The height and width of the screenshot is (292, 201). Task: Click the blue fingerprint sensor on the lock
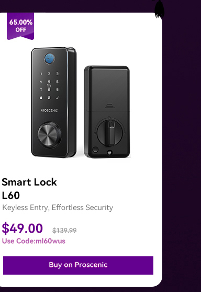pos(49,58)
